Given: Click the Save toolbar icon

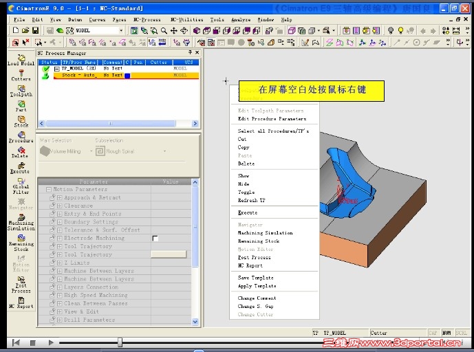Looking at the screenshot, I should coord(35,30).
